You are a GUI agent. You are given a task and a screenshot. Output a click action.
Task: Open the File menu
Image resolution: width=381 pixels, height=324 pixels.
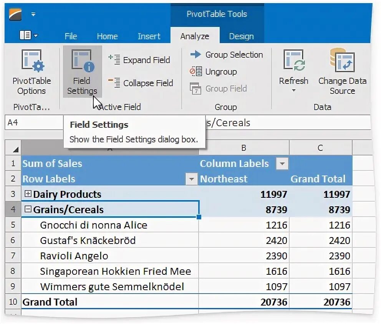tap(71, 36)
